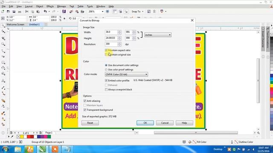Select the Ellipse tool in toolbox

point(3,68)
